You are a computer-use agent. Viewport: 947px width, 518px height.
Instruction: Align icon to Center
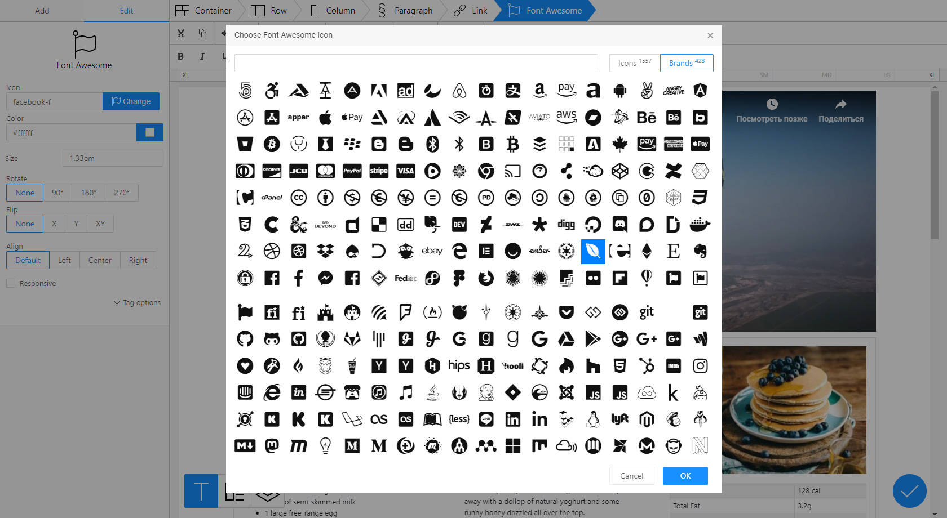tap(100, 260)
